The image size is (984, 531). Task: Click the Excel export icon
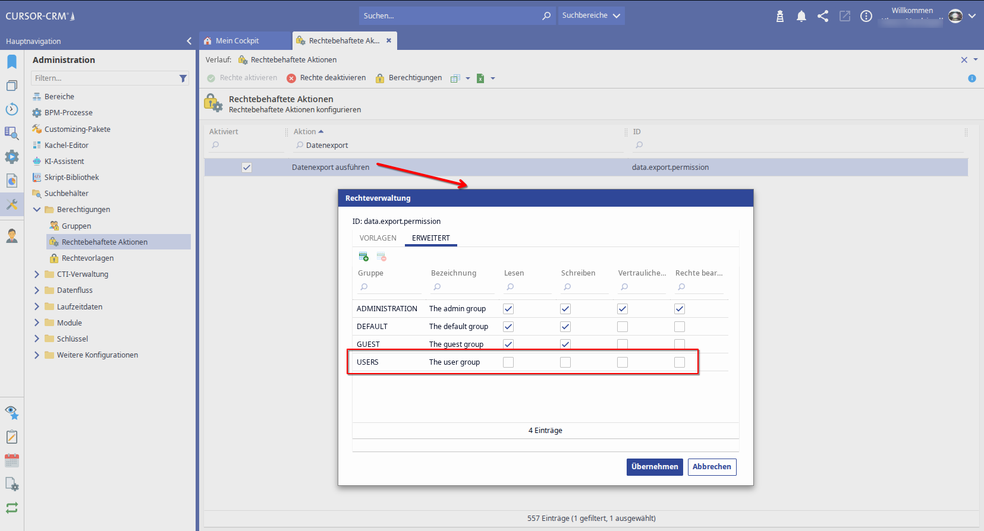pos(480,78)
